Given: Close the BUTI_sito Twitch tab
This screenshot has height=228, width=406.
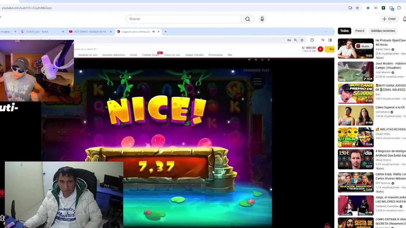Looking at the screenshot, I should tap(63, 32).
